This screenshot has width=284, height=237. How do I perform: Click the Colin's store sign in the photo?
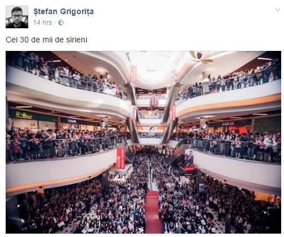click(72, 121)
